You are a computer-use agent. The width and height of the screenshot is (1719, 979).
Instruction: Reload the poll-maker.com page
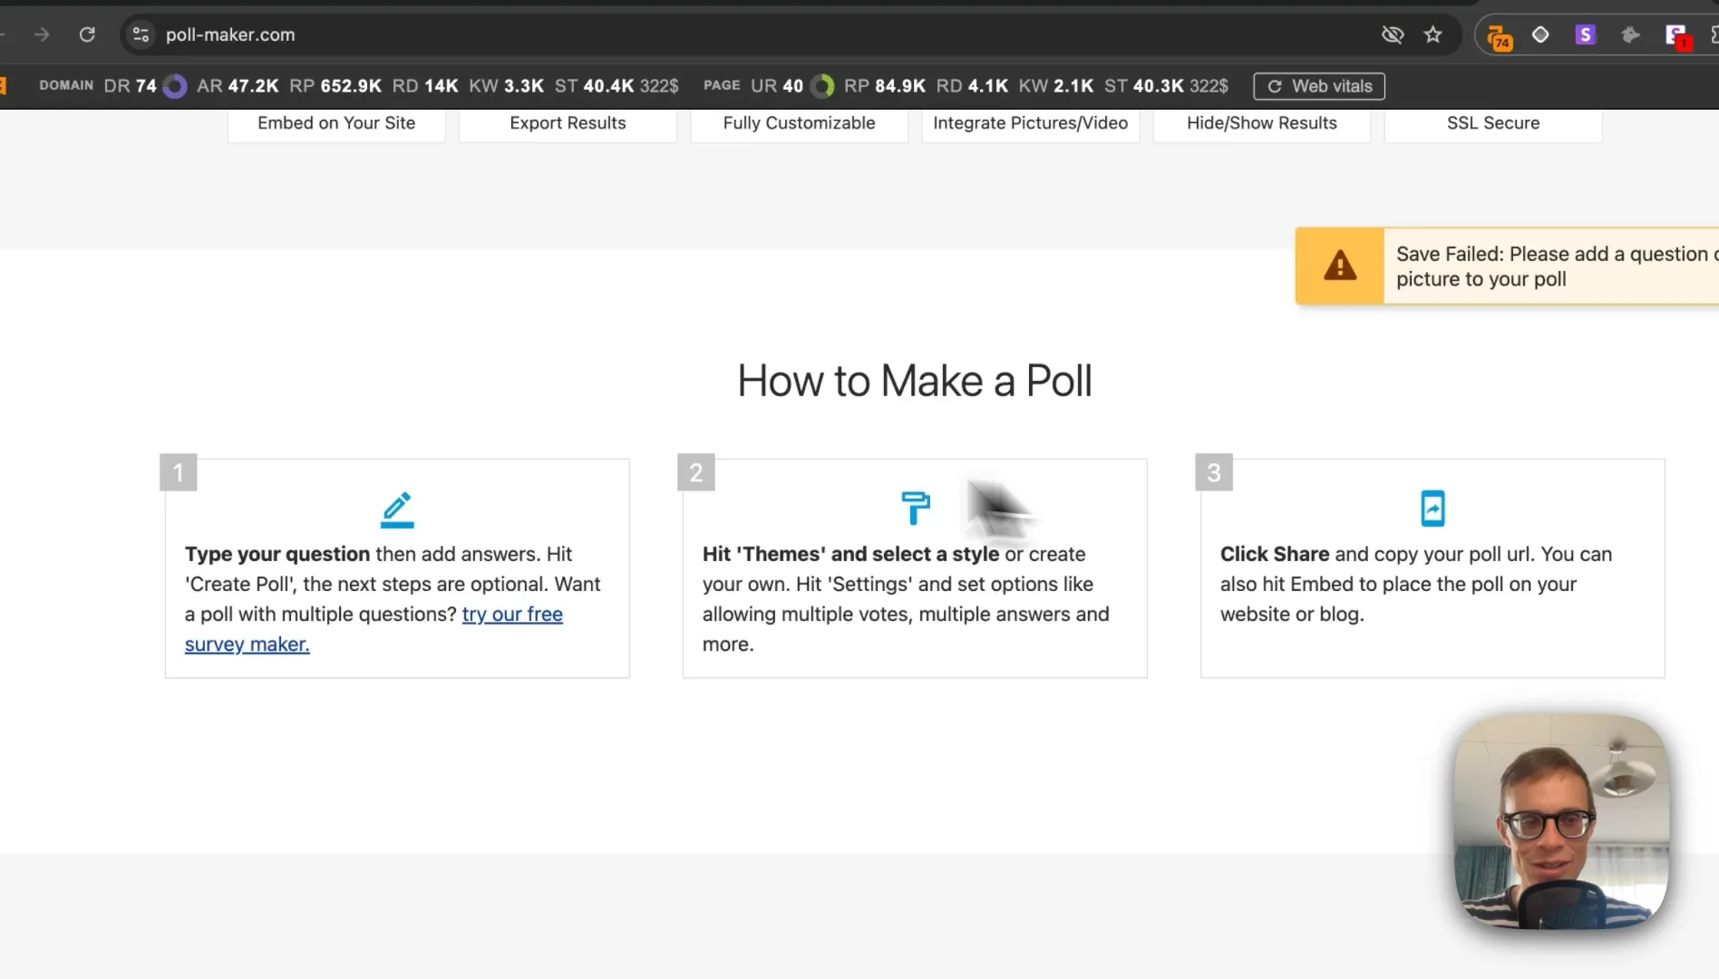[87, 34]
